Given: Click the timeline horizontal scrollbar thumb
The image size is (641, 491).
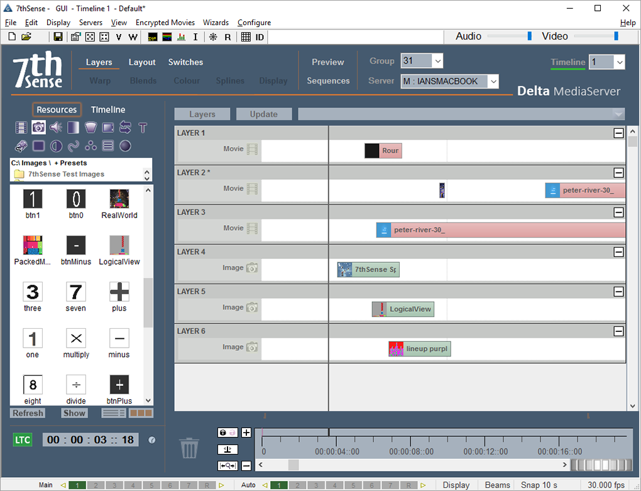Looking at the screenshot, I should [293, 465].
